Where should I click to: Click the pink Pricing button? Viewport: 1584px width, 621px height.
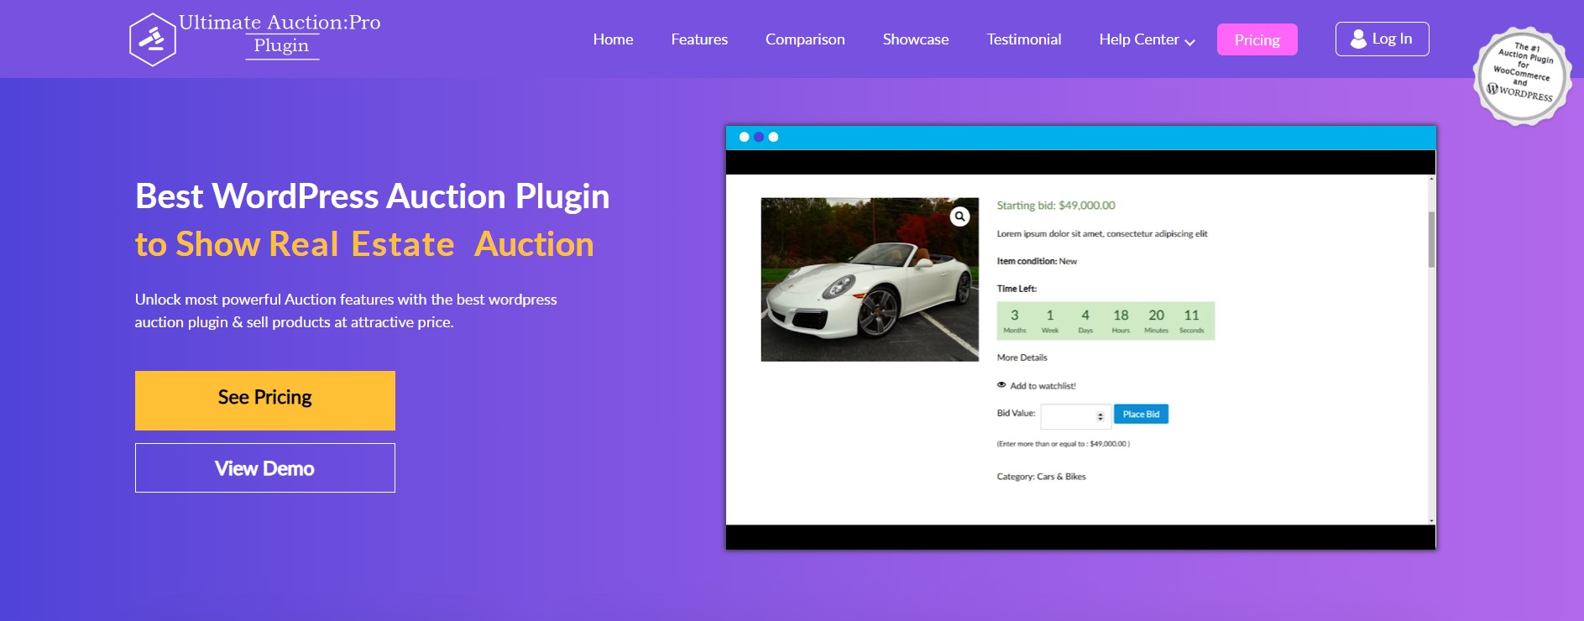(1257, 40)
